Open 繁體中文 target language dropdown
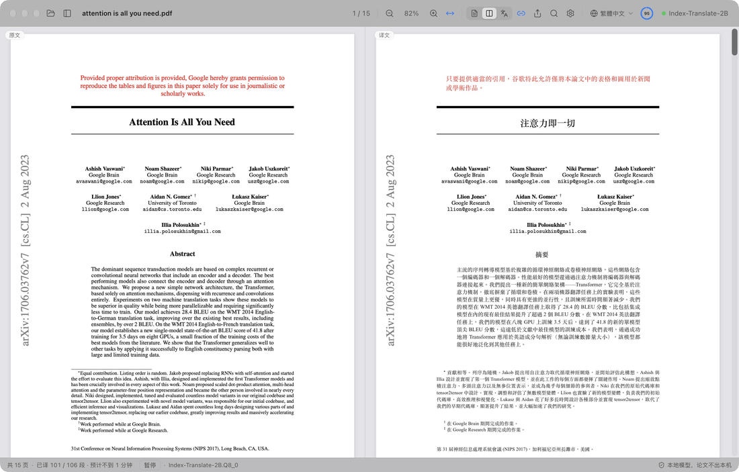739x472 pixels. (611, 13)
